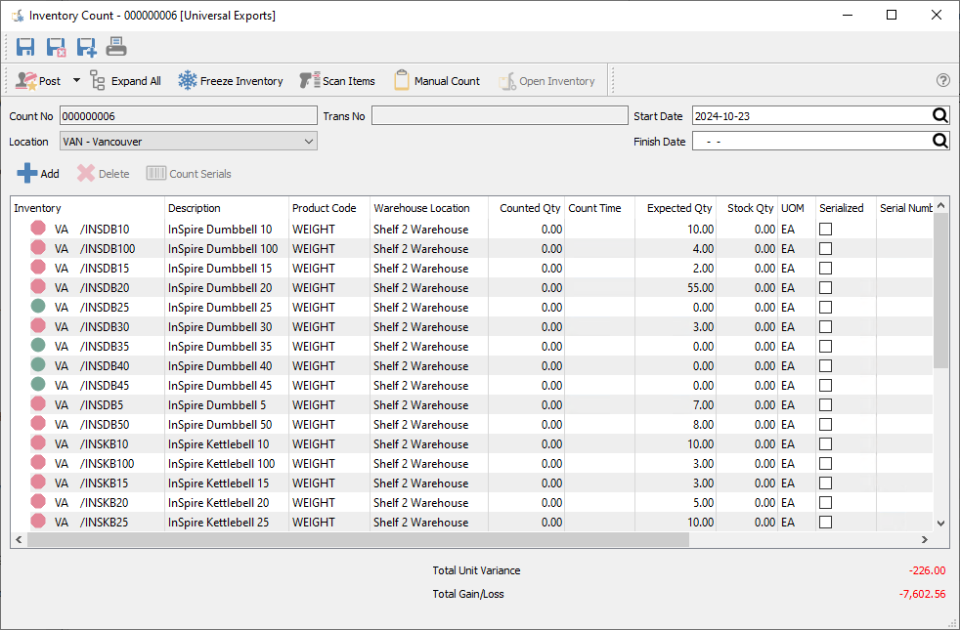Image resolution: width=960 pixels, height=630 pixels.
Task: Click the horizontal scrollbar under the grid
Action: (358, 540)
